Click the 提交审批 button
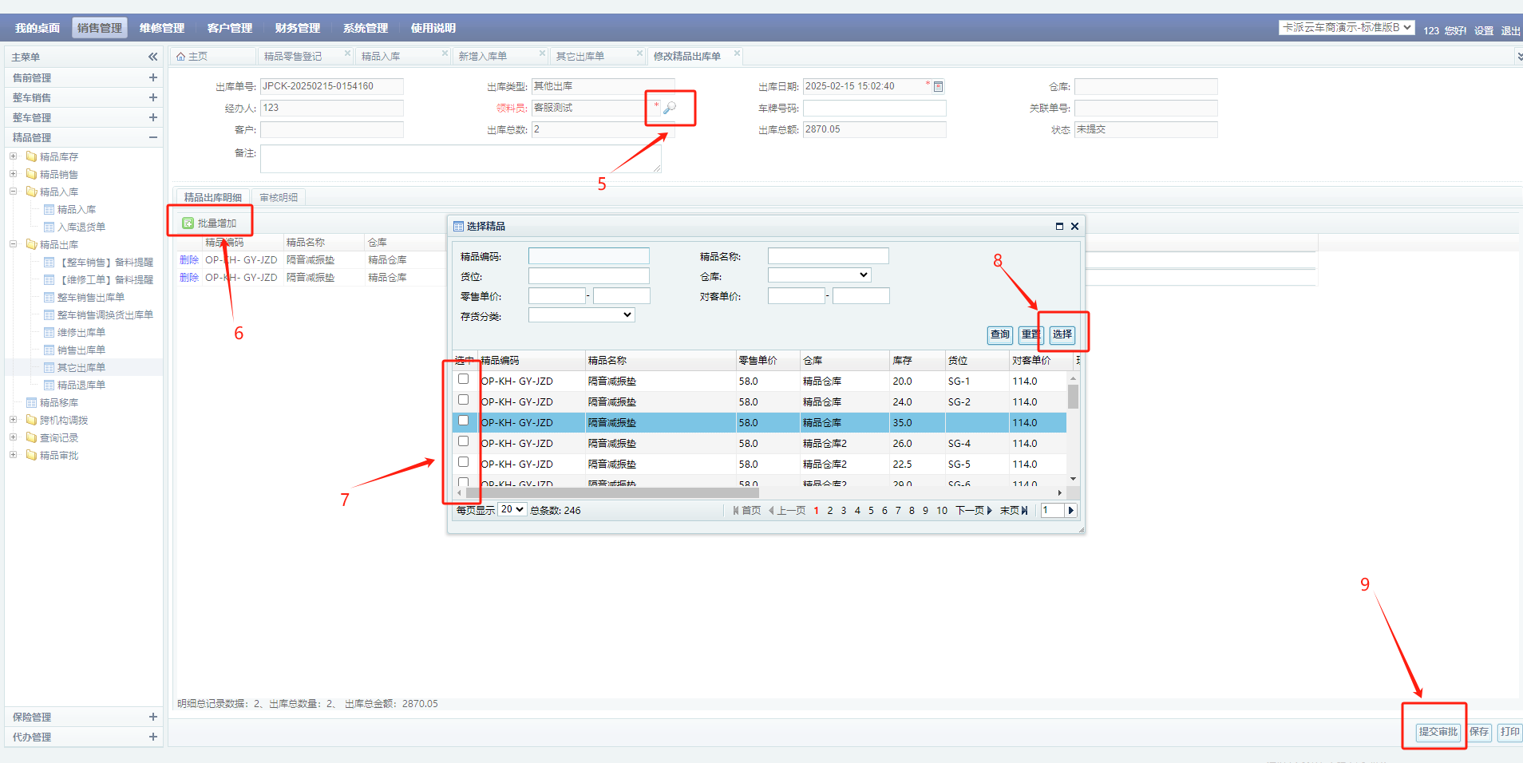1523x763 pixels. click(1438, 732)
